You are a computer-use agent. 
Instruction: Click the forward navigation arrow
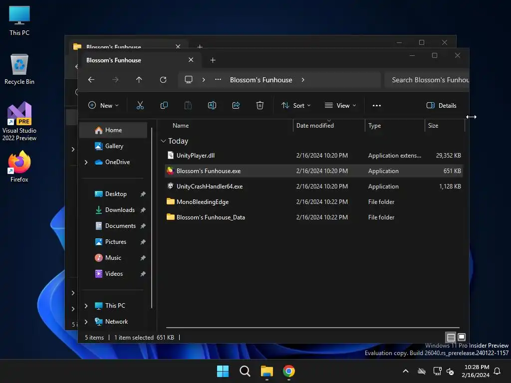coord(115,80)
